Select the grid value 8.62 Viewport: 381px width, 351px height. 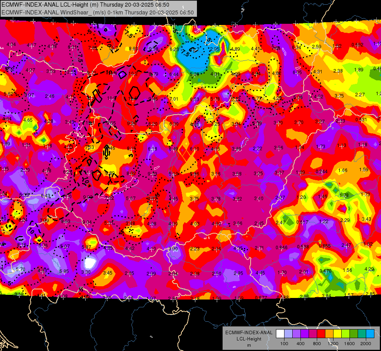131,174
